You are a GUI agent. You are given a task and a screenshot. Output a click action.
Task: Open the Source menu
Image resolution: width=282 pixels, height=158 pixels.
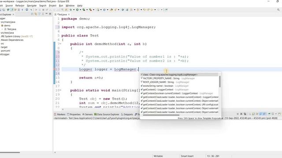point(9,6)
